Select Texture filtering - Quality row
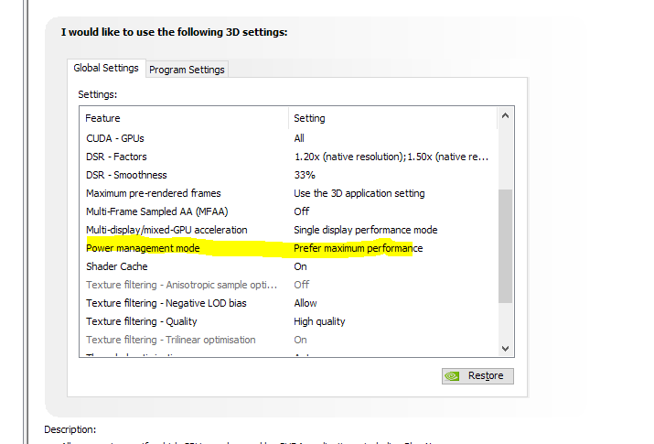 [x=289, y=321]
